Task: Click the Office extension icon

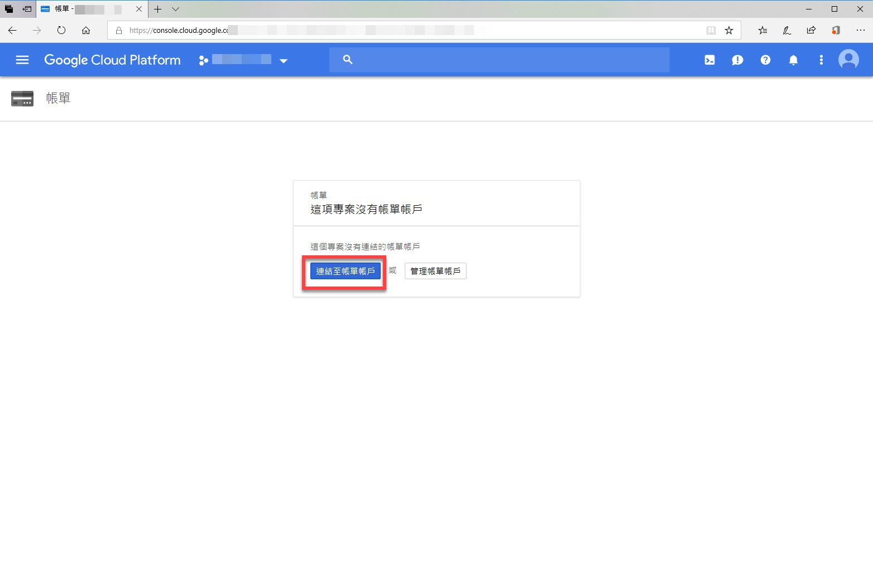Action: [836, 30]
